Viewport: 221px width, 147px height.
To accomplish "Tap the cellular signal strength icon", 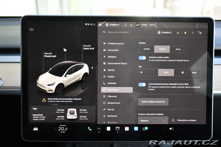I will click(200, 33).
